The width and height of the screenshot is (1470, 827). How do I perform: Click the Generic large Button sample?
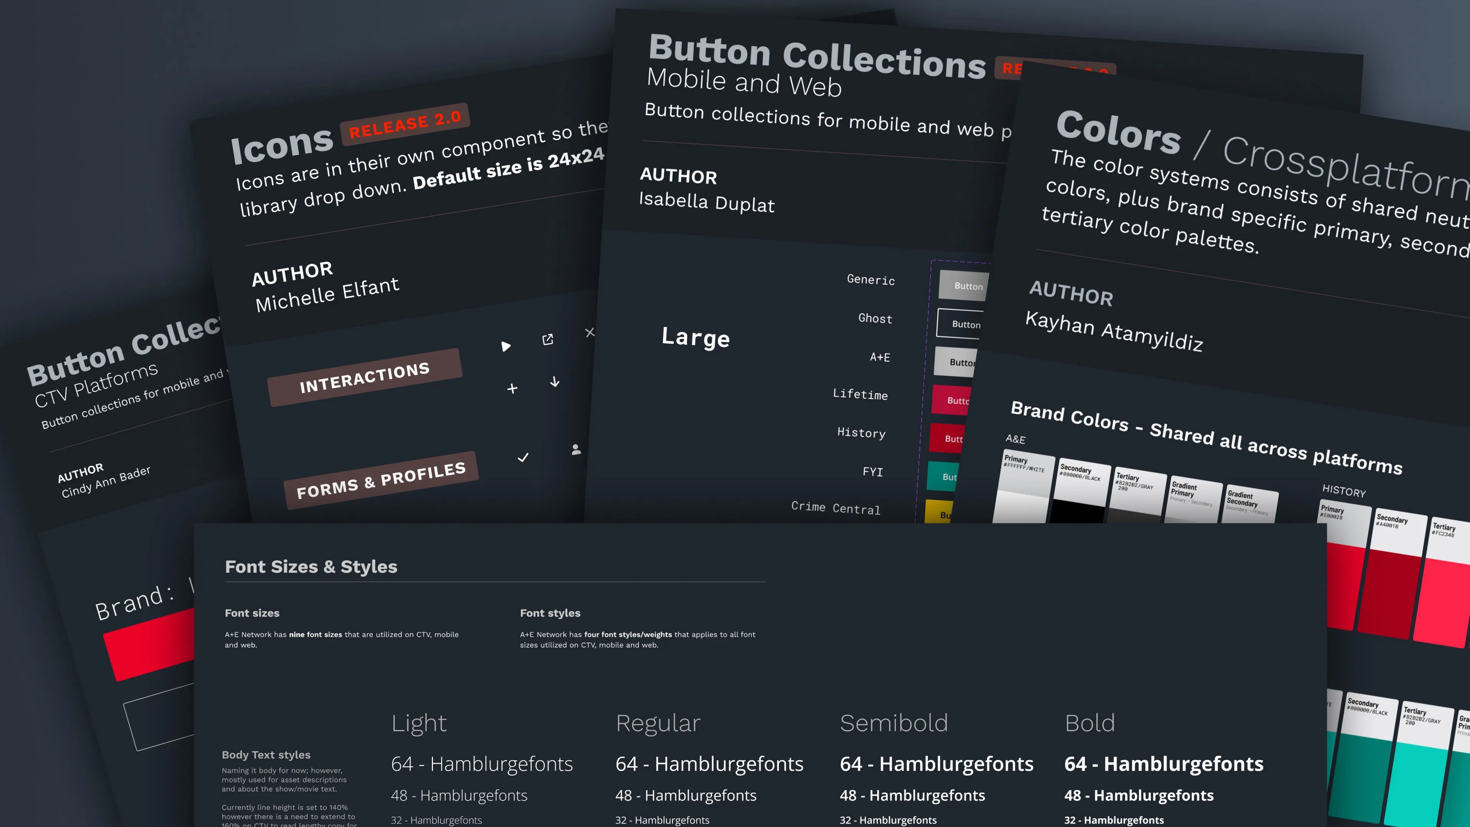tap(964, 285)
